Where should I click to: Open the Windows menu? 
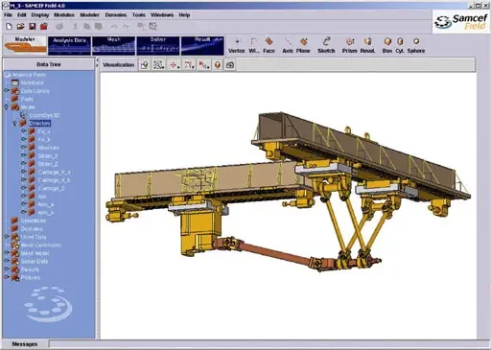tap(162, 15)
